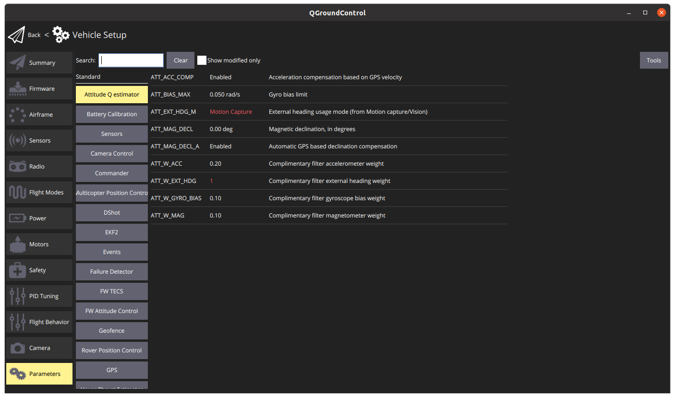Open Failure Detector parameter group
The height and width of the screenshot is (398, 675).
pyautogui.click(x=112, y=272)
